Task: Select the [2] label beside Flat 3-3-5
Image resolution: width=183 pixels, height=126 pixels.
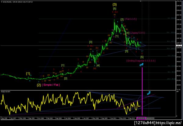Action: [122, 19]
